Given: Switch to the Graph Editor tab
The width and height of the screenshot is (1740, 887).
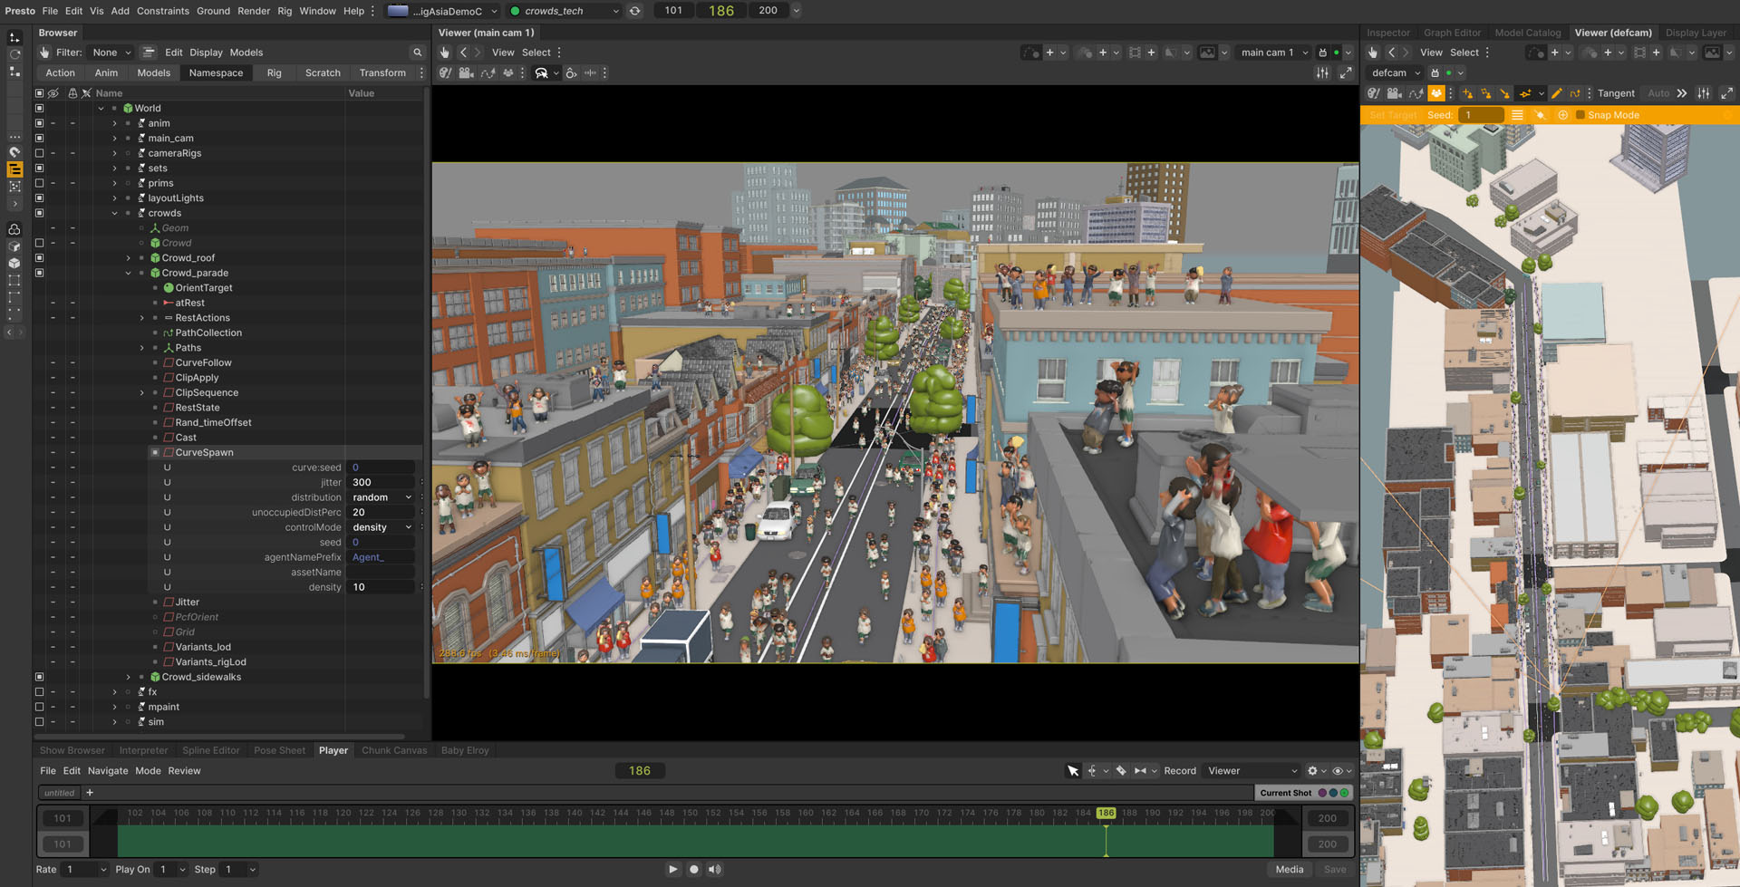Looking at the screenshot, I should tap(1452, 33).
